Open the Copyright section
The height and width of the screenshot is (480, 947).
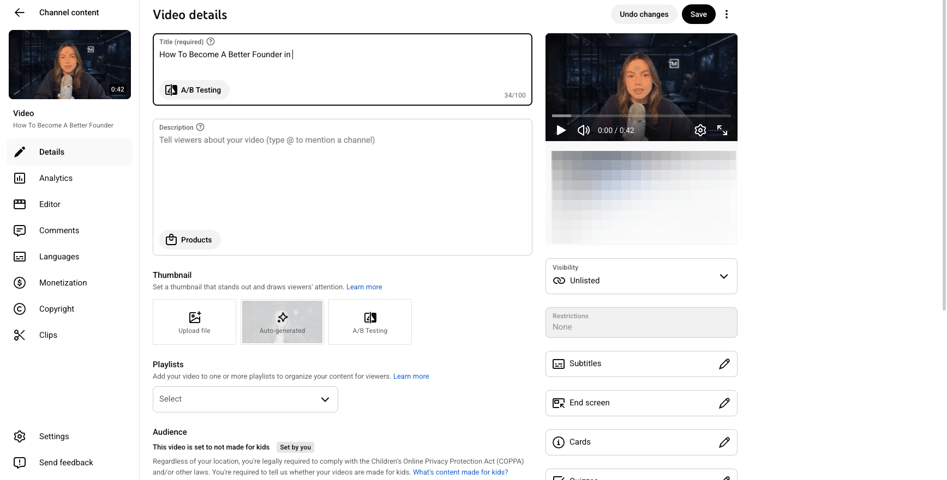click(69, 309)
